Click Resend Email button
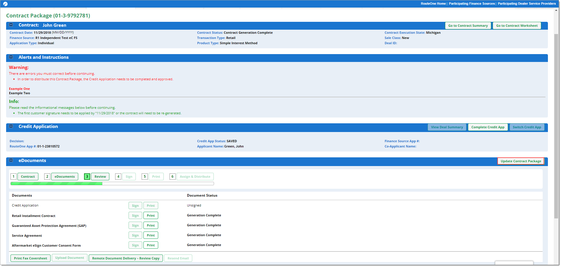Image resolution: width=561 pixels, height=267 pixels. [x=178, y=258]
